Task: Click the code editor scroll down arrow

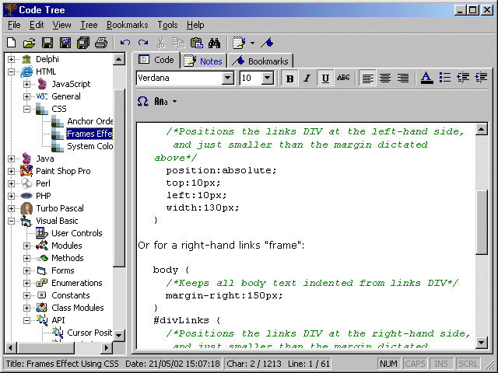Action: coord(482,341)
